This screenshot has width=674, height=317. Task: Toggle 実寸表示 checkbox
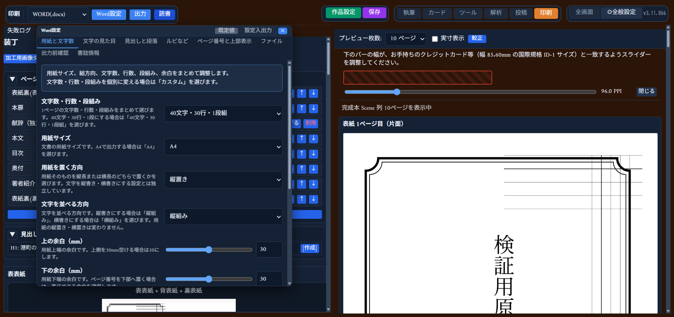435,39
